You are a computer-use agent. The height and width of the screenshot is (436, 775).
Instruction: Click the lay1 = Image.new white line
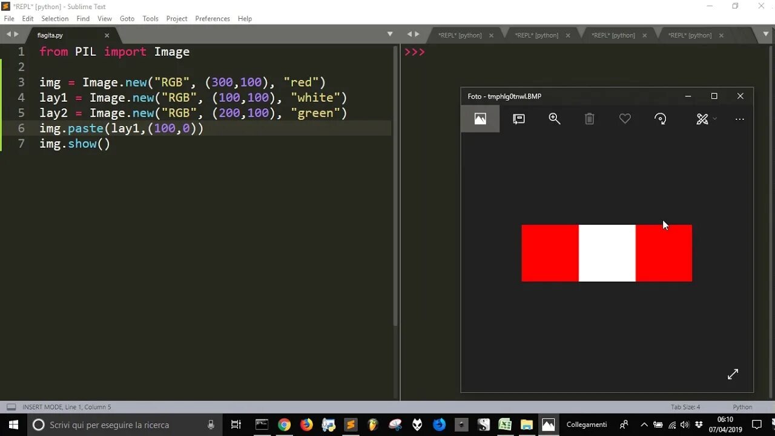click(x=193, y=97)
